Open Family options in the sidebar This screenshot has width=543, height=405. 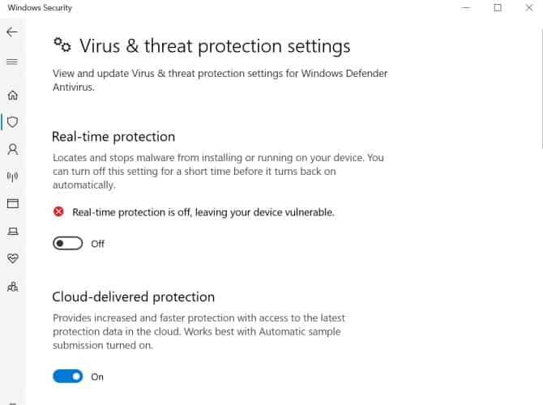tap(12, 287)
